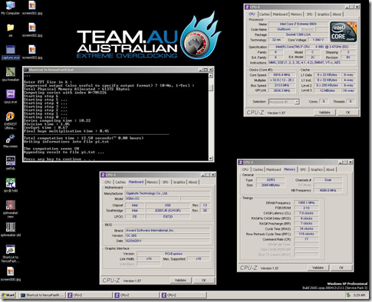Click the console scrollbar up arrow
The width and height of the screenshot is (372, 302).
tap(211, 76)
